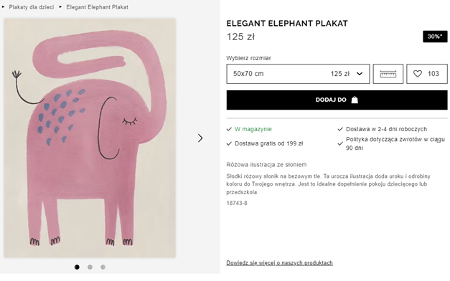The height and width of the screenshot is (281, 450).
Task: Click breadcrumb arrow before Elegant Elephant Plakat
Action: tap(60, 7)
